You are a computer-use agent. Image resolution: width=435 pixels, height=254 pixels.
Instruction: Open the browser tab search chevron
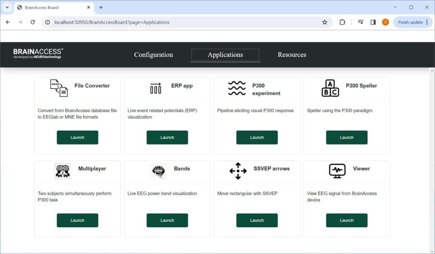(7, 7)
